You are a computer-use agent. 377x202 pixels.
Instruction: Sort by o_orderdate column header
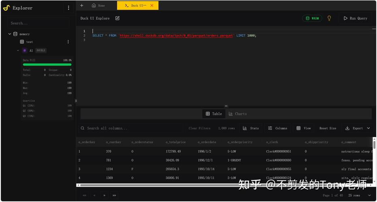click(x=207, y=142)
